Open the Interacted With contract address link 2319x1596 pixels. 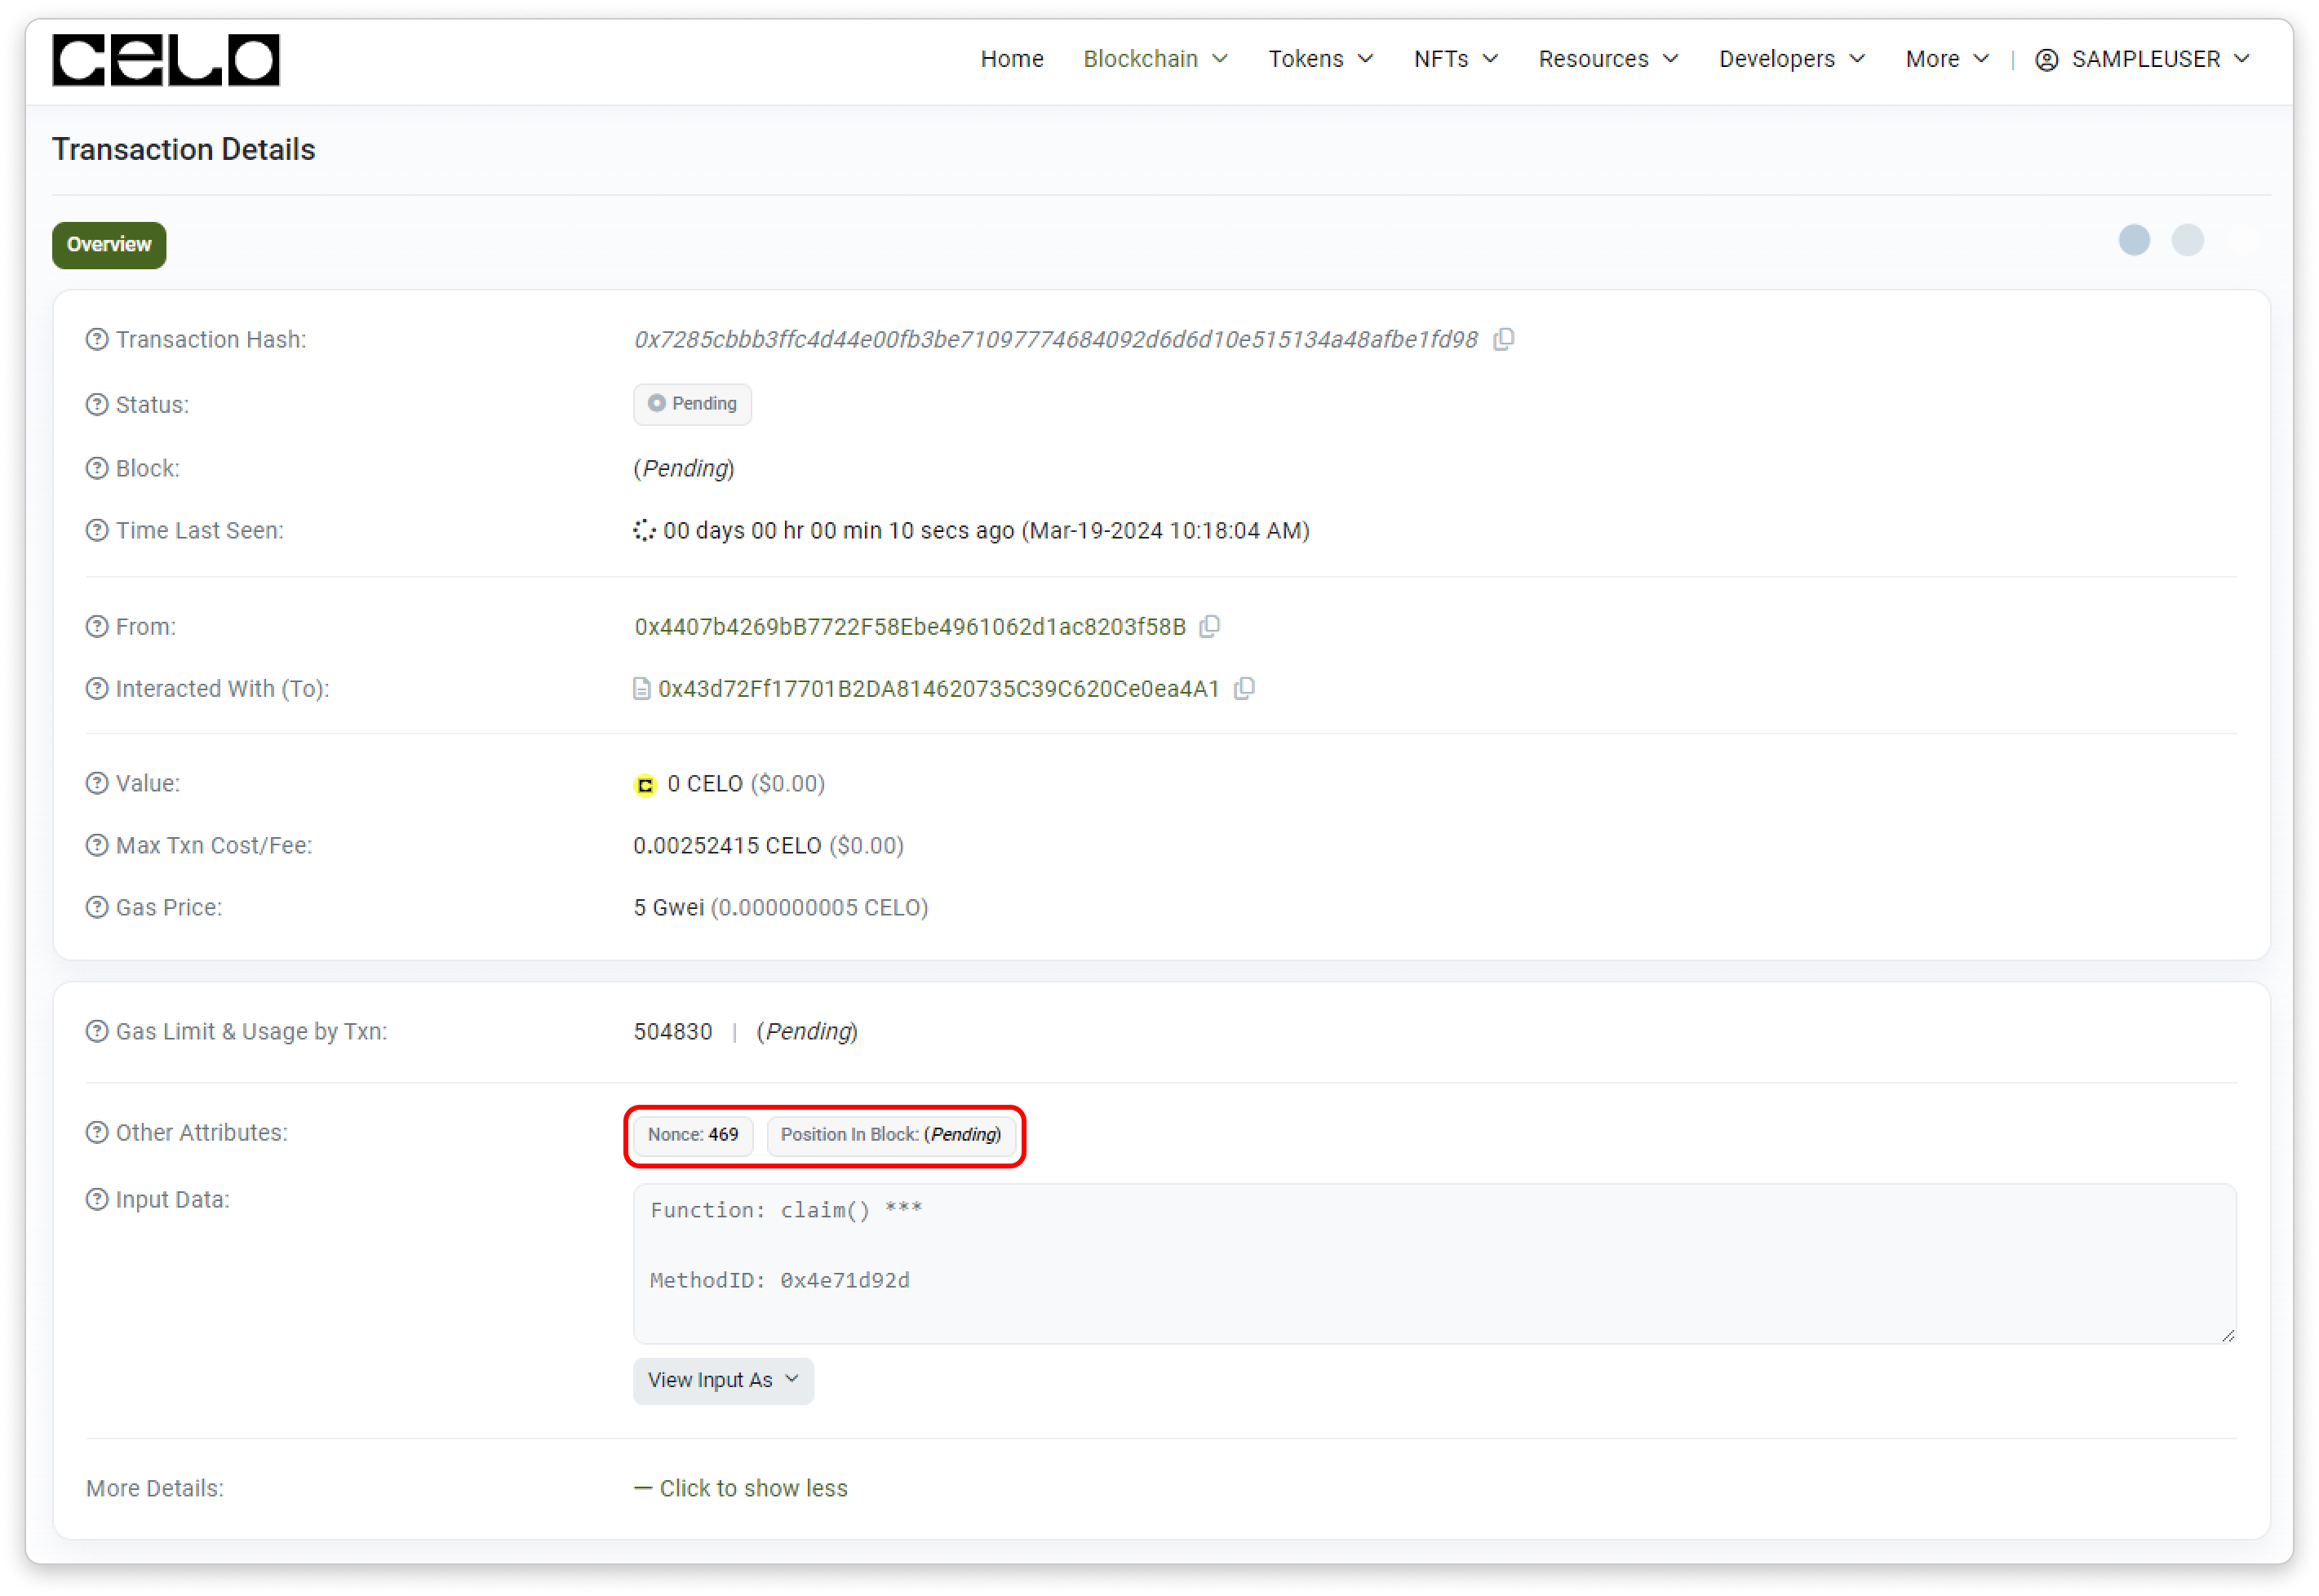click(938, 689)
